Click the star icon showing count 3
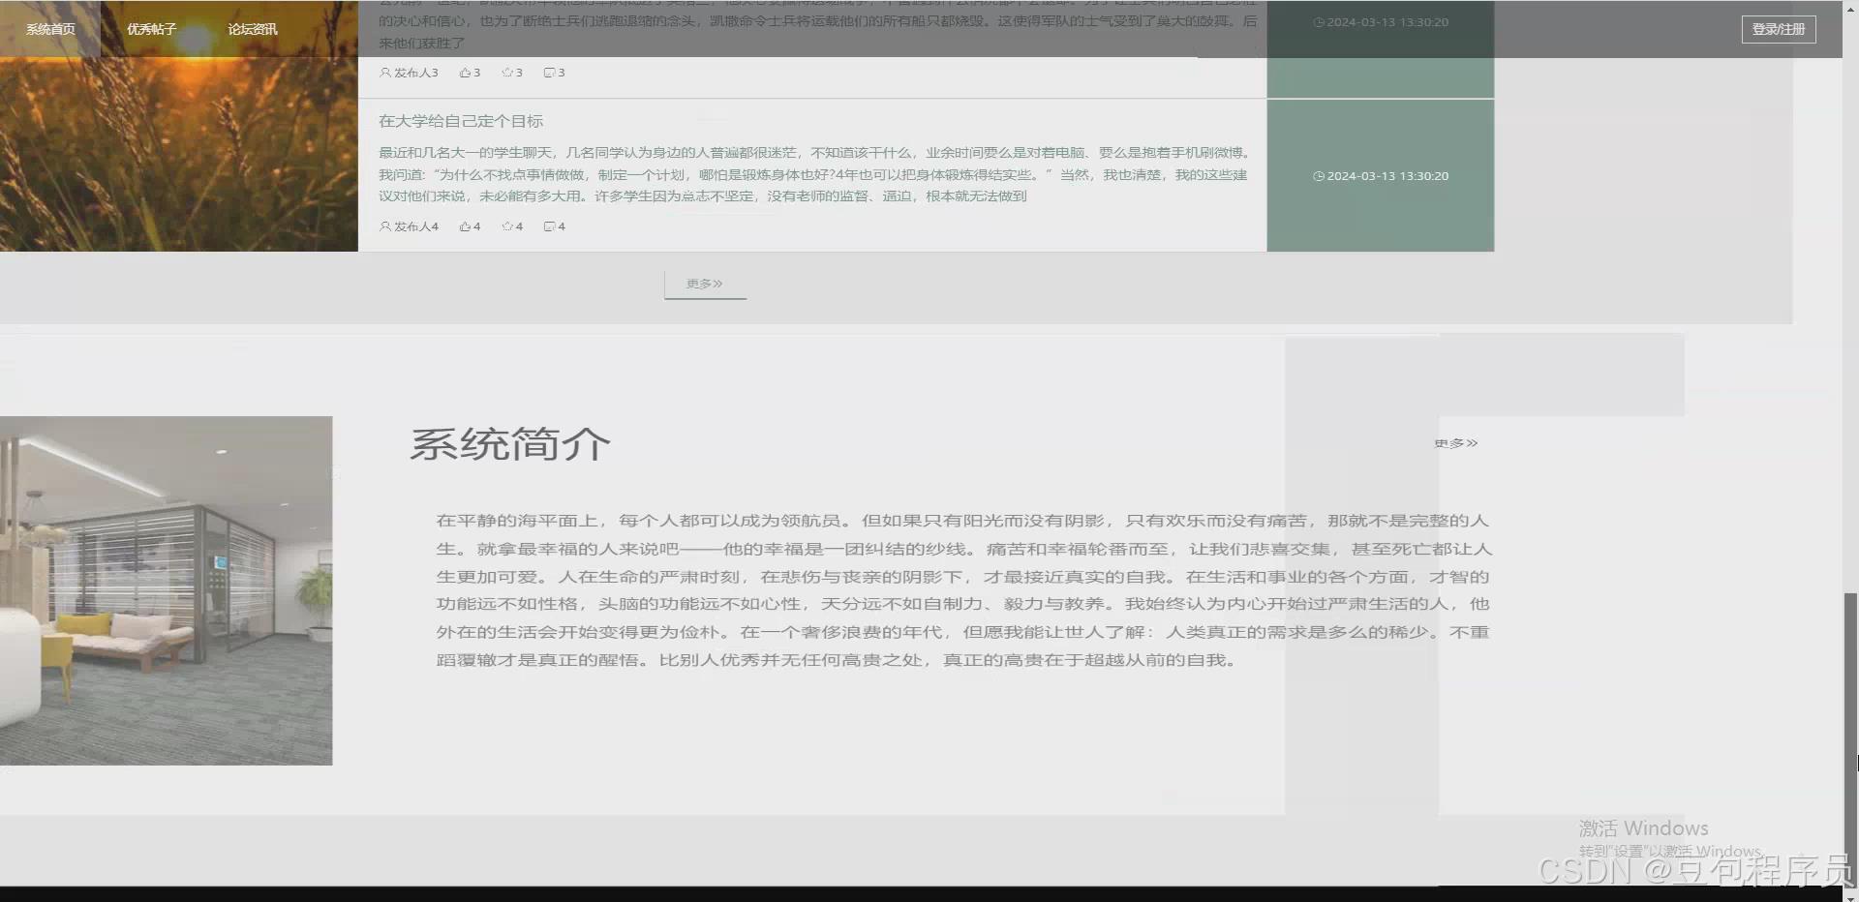 tap(508, 73)
